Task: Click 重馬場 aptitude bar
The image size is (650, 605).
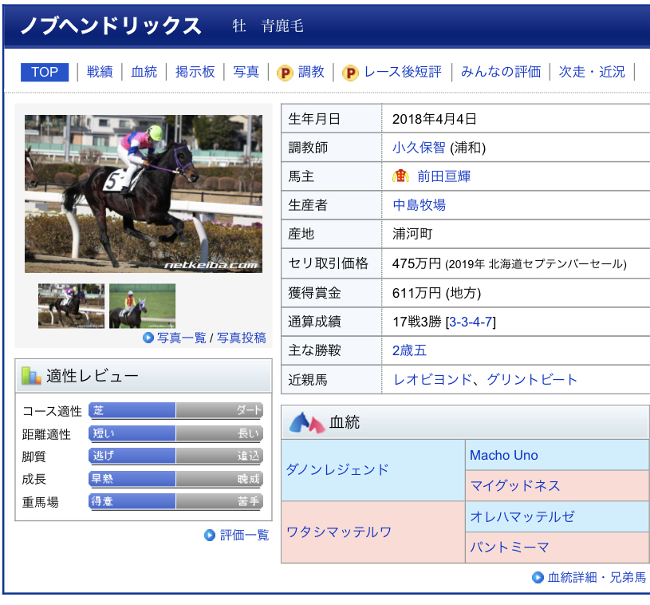Action: tap(175, 501)
